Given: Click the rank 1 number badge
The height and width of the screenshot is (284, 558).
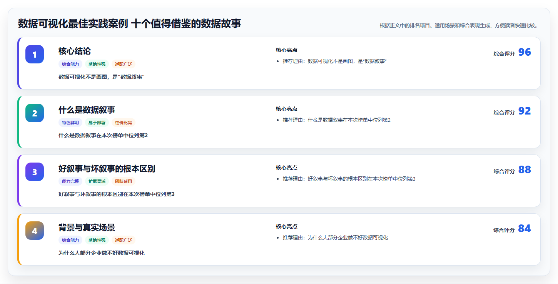Looking at the screenshot, I should point(35,54).
